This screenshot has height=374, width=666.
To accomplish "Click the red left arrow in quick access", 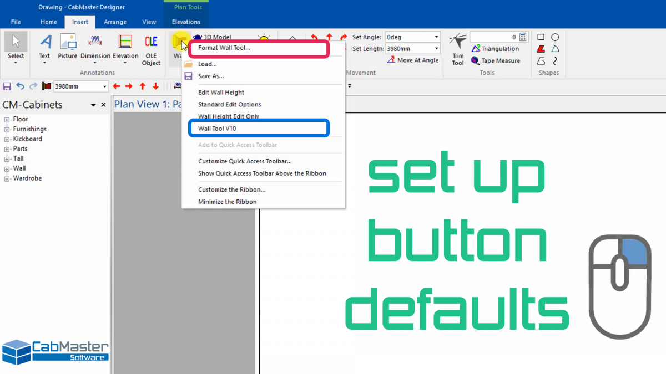I will [116, 86].
